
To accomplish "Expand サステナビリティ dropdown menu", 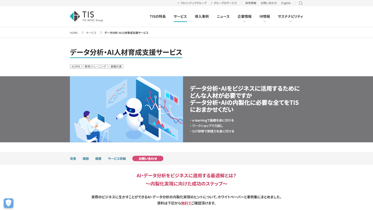I will (290, 18).
